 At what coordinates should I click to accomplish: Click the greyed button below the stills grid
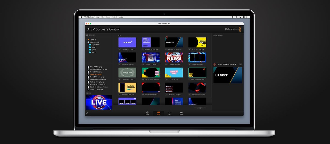tap(200, 108)
